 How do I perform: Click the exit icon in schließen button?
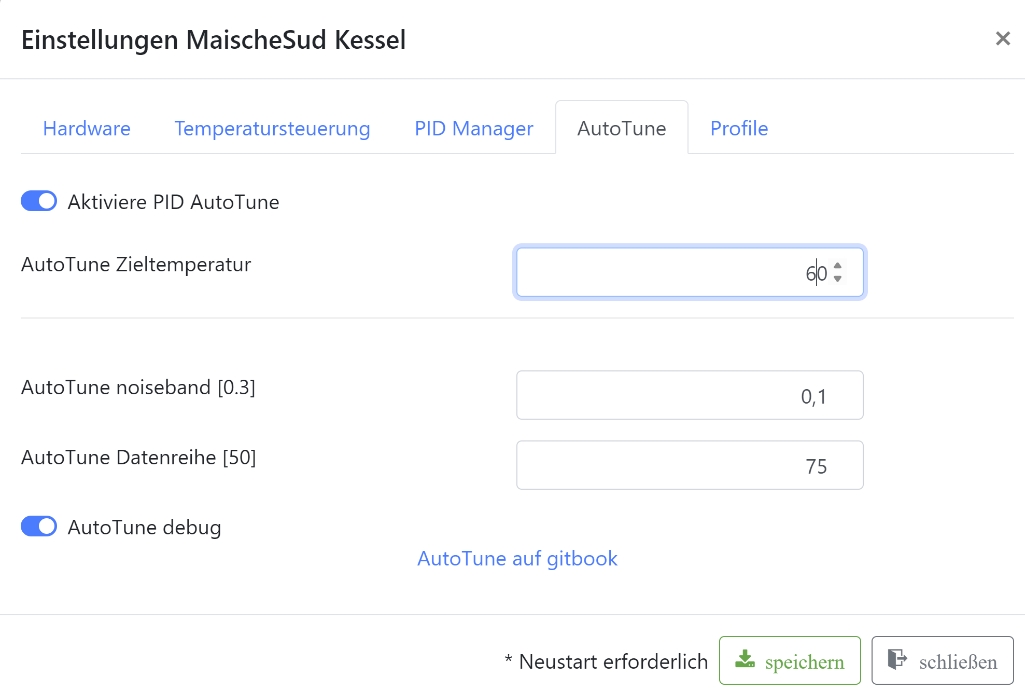(897, 659)
